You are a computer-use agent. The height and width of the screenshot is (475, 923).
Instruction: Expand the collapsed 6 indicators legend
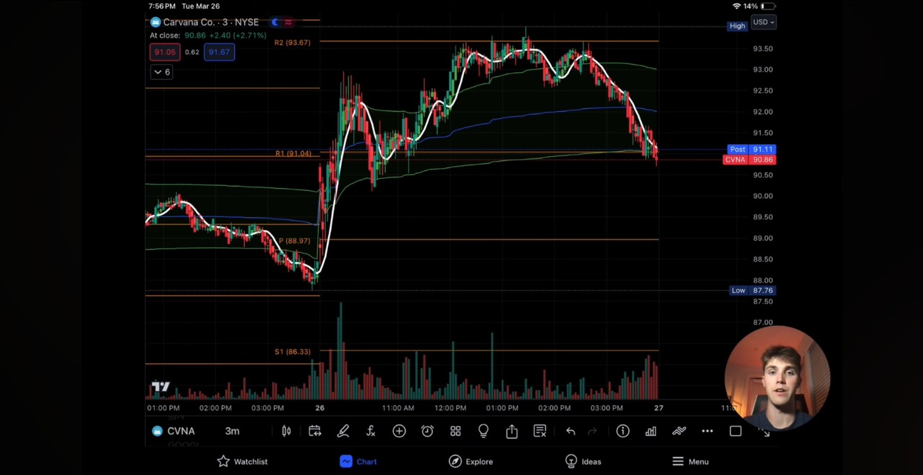click(x=162, y=72)
